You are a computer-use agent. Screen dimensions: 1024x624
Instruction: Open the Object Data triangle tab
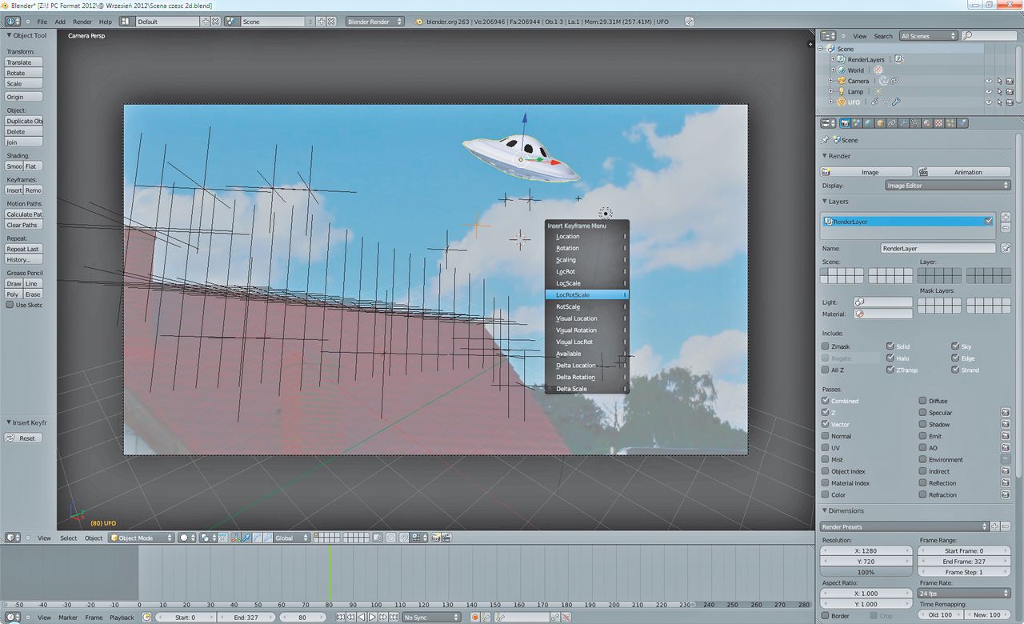point(915,123)
